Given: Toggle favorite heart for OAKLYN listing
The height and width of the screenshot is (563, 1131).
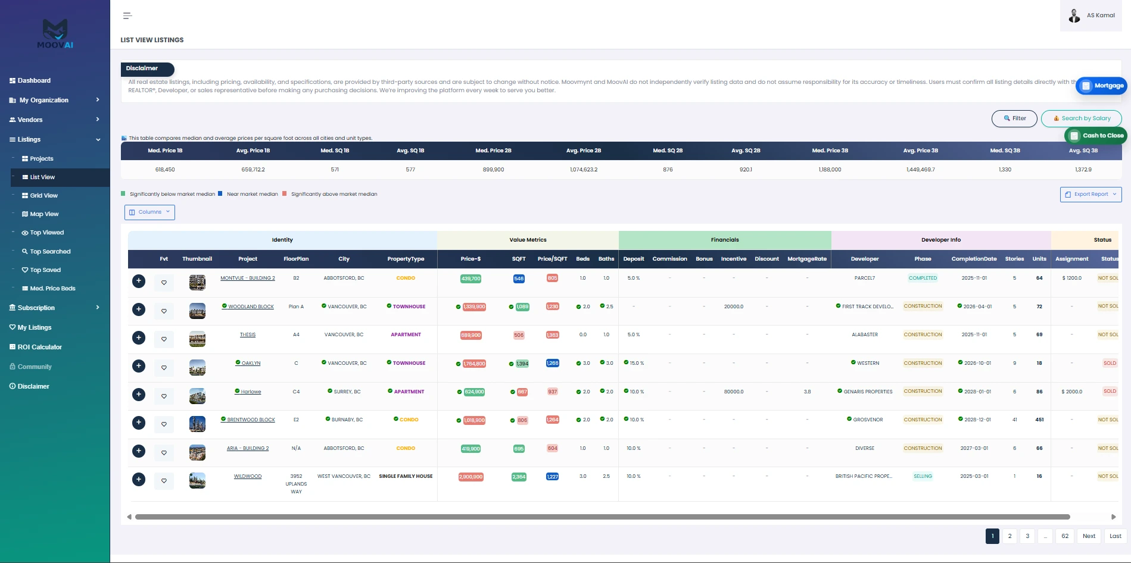Looking at the screenshot, I should pos(164,368).
